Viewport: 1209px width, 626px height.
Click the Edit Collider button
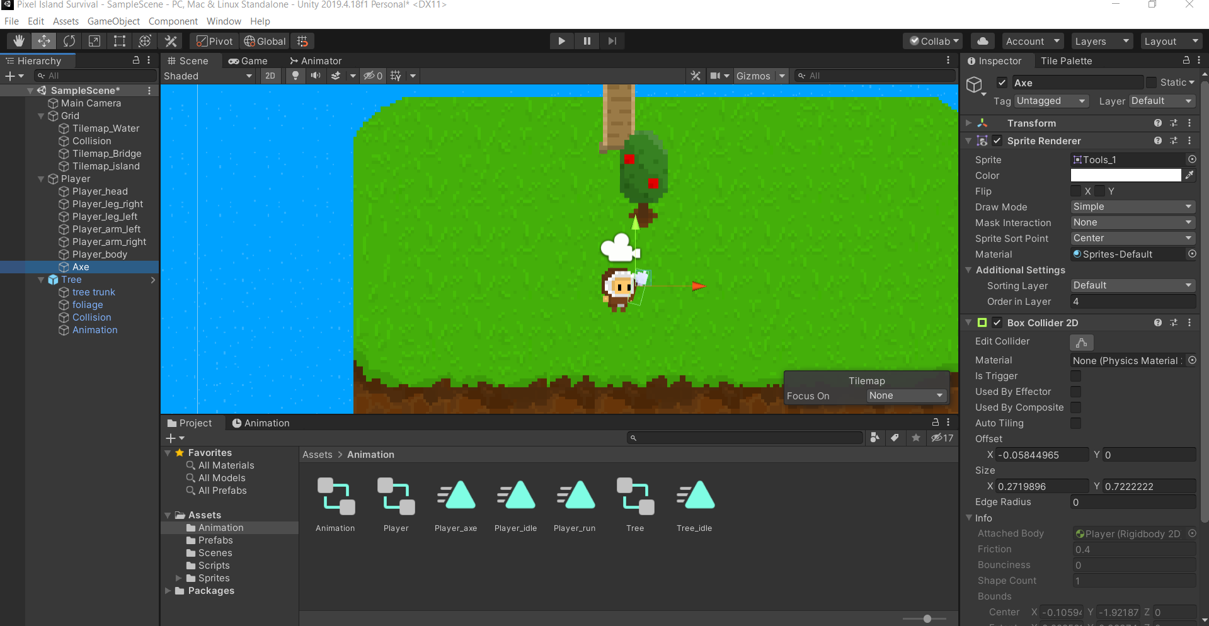[1082, 342]
